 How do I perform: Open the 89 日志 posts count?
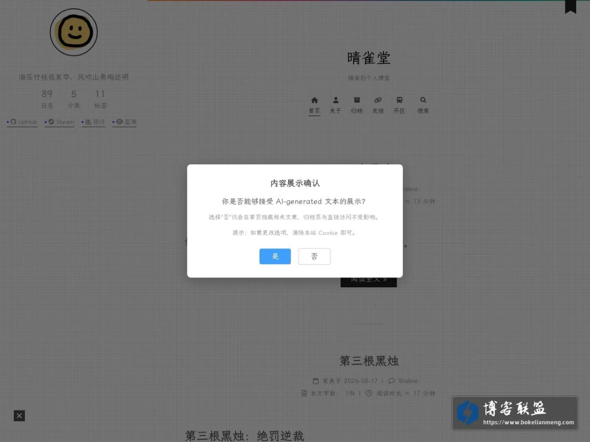pos(47,99)
